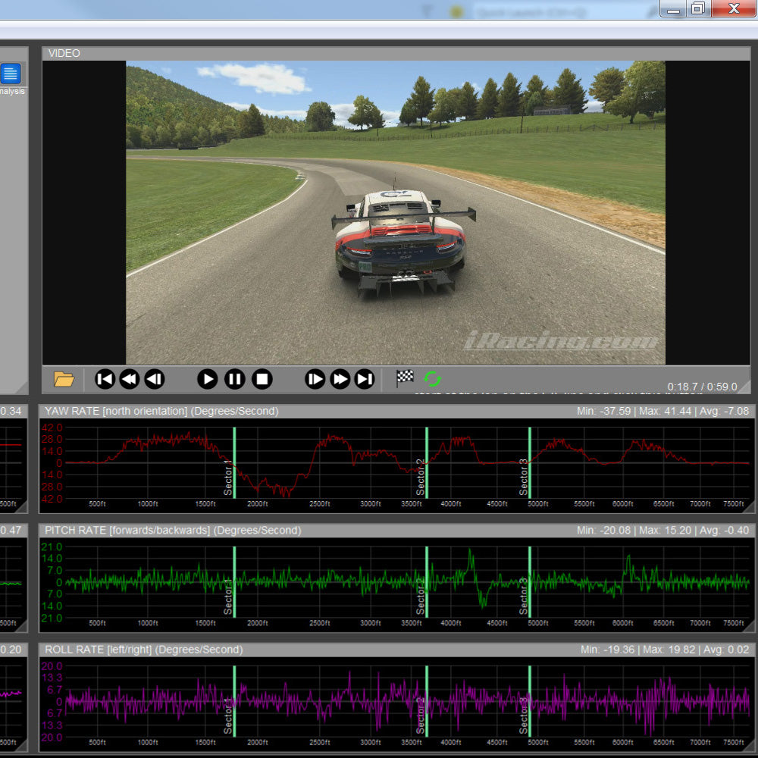Viewport: 758px width, 758px height.
Task: Enable loop playback with green arrows
Action: pyautogui.click(x=433, y=379)
